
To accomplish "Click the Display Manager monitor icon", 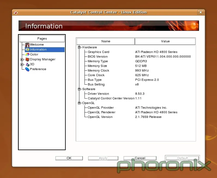I will pyautogui.click(x=27, y=60).
